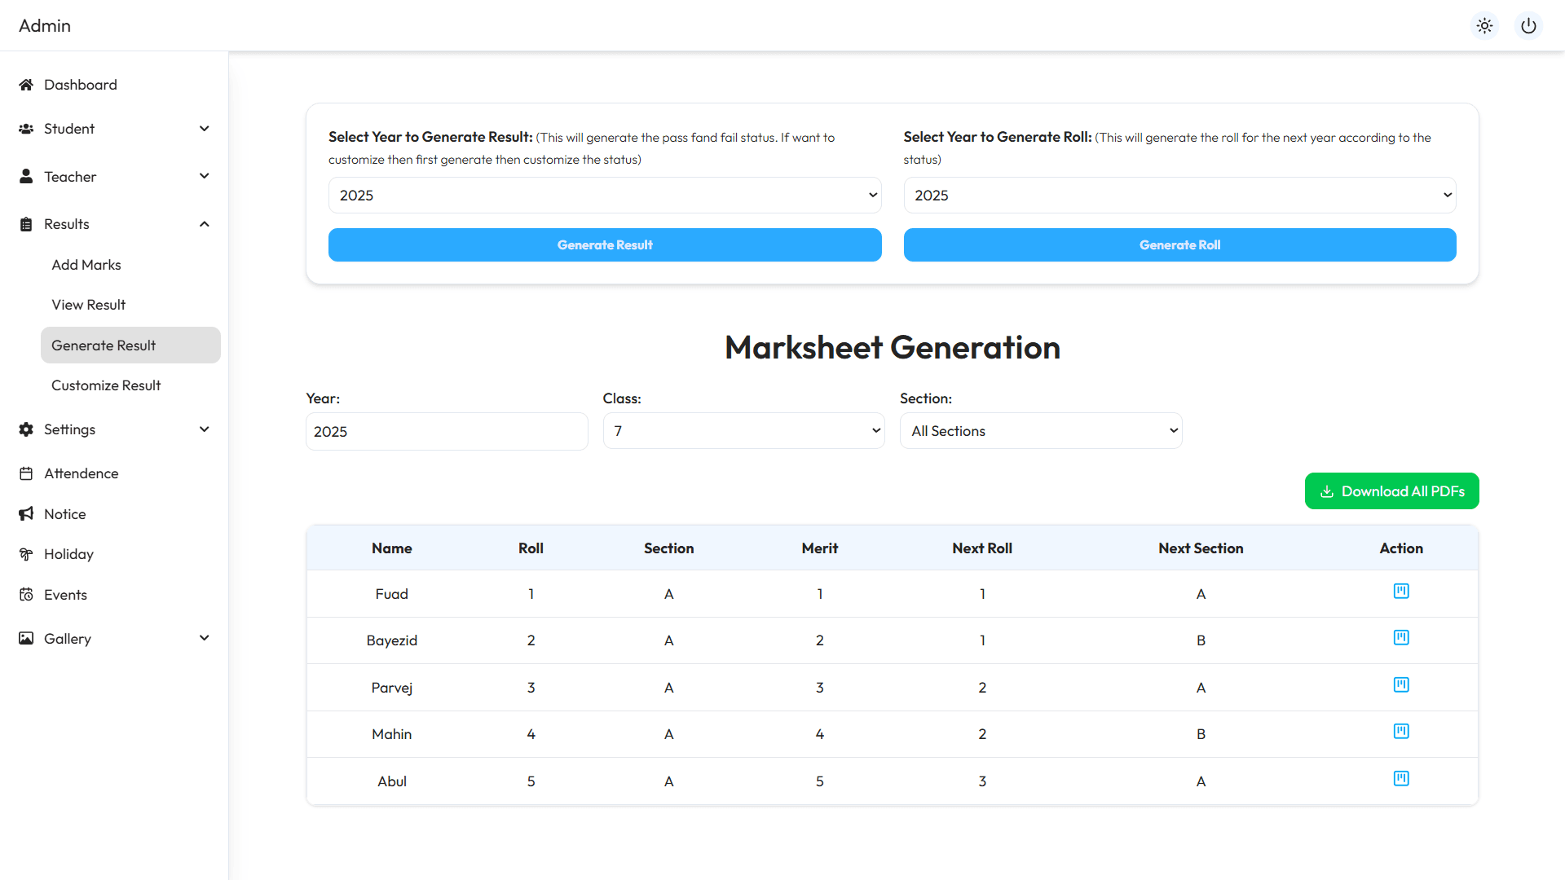This screenshot has height=880, width=1565.
Task: Click the Student group icon
Action: coord(26,129)
